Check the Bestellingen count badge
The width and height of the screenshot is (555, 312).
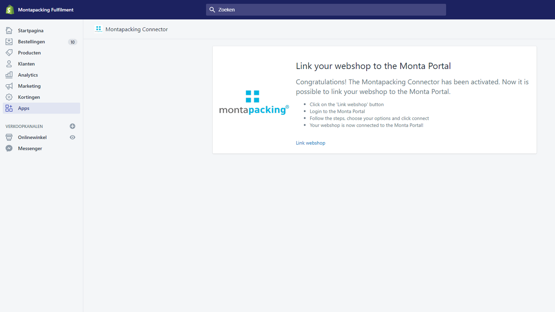[x=72, y=42]
